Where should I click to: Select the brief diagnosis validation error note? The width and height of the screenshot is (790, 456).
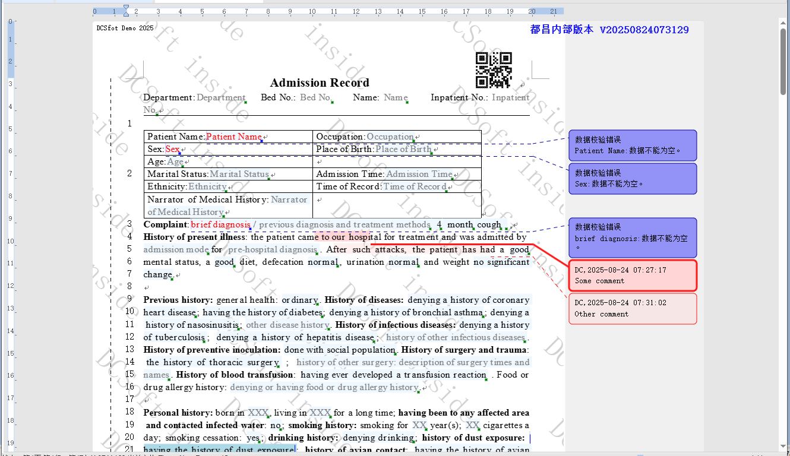(x=633, y=237)
